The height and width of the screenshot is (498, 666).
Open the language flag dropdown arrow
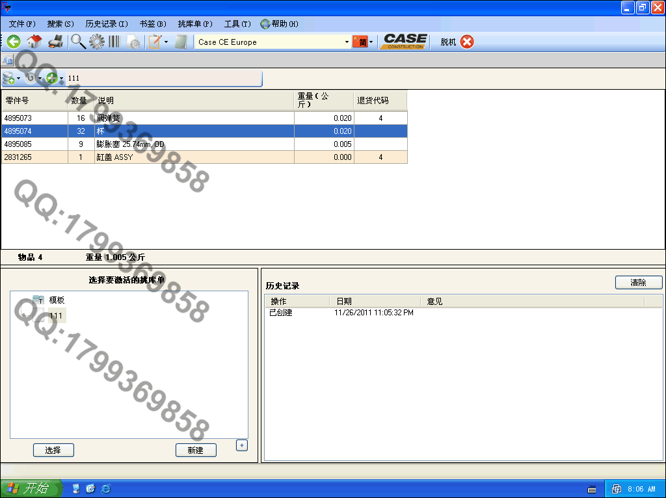click(371, 42)
